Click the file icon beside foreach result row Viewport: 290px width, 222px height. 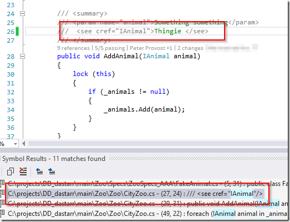(2, 213)
